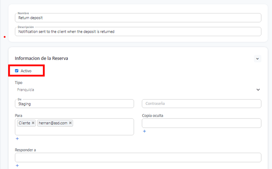Click the Cliente tag label

tap(24, 123)
